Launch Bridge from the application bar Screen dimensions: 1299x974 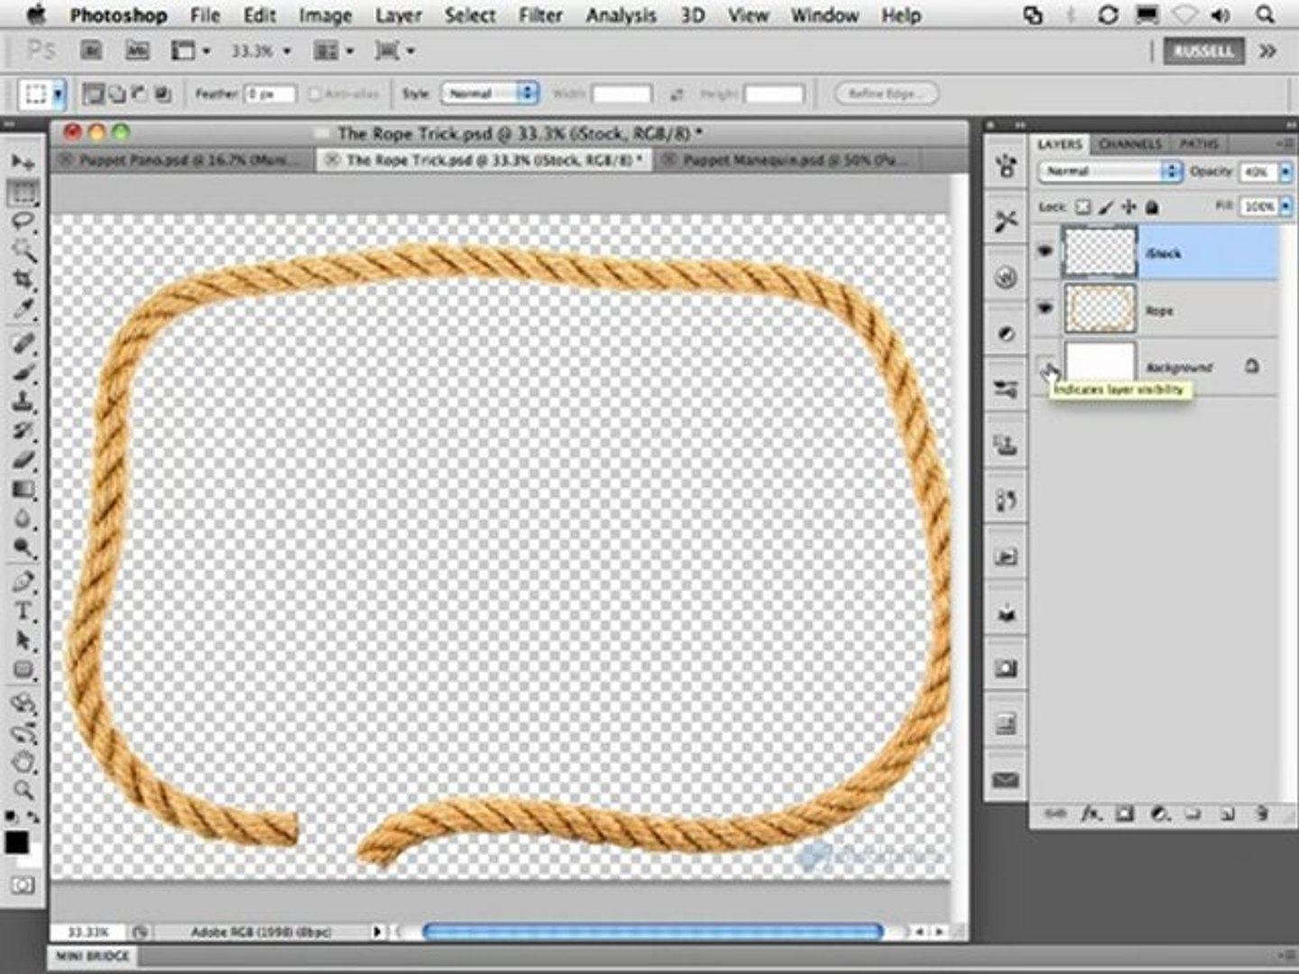point(91,51)
